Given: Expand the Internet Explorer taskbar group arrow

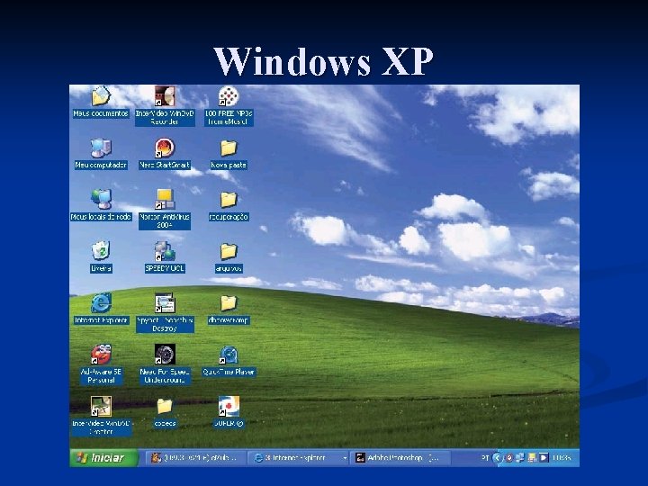Looking at the screenshot, I should [345, 458].
